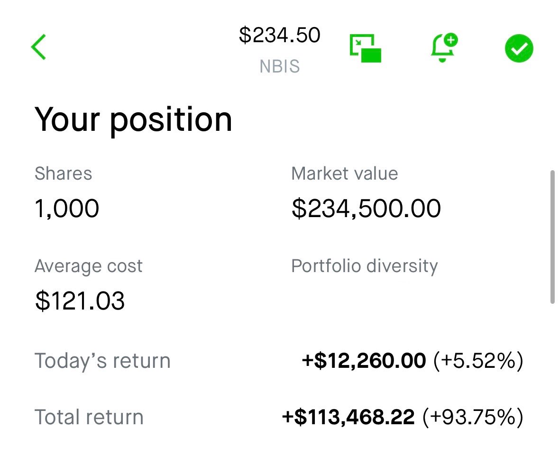This screenshot has height=474, width=559.
Task: Tap the +5.52% daily percentage
Action: pyautogui.click(x=478, y=360)
